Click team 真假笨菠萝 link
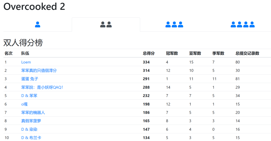This screenshot has height=141, width=271. (31, 121)
